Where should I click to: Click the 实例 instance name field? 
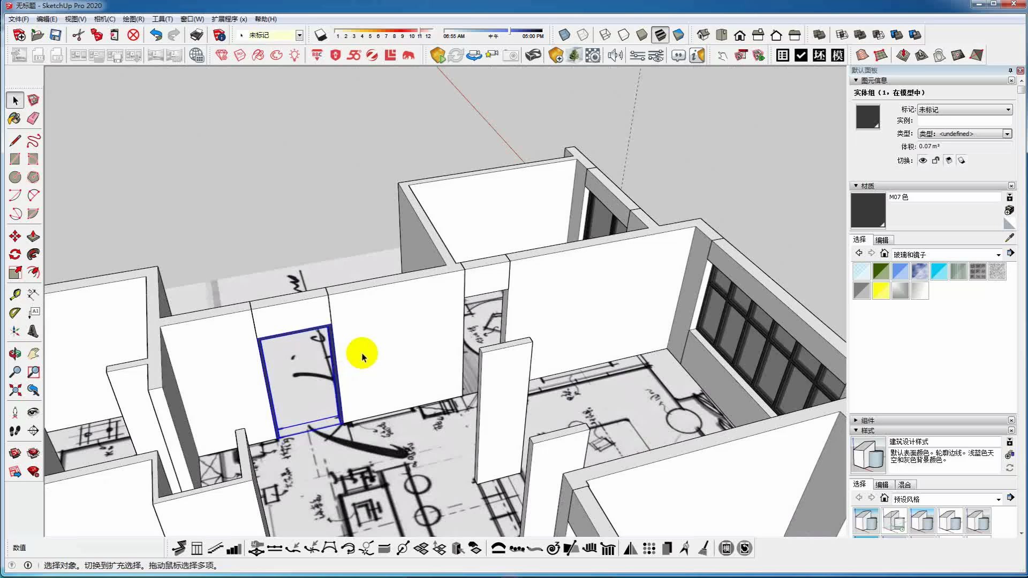[x=964, y=121]
